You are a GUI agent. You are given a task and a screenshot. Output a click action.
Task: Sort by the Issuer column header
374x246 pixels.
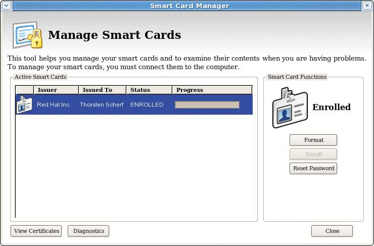tap(56, 90)
